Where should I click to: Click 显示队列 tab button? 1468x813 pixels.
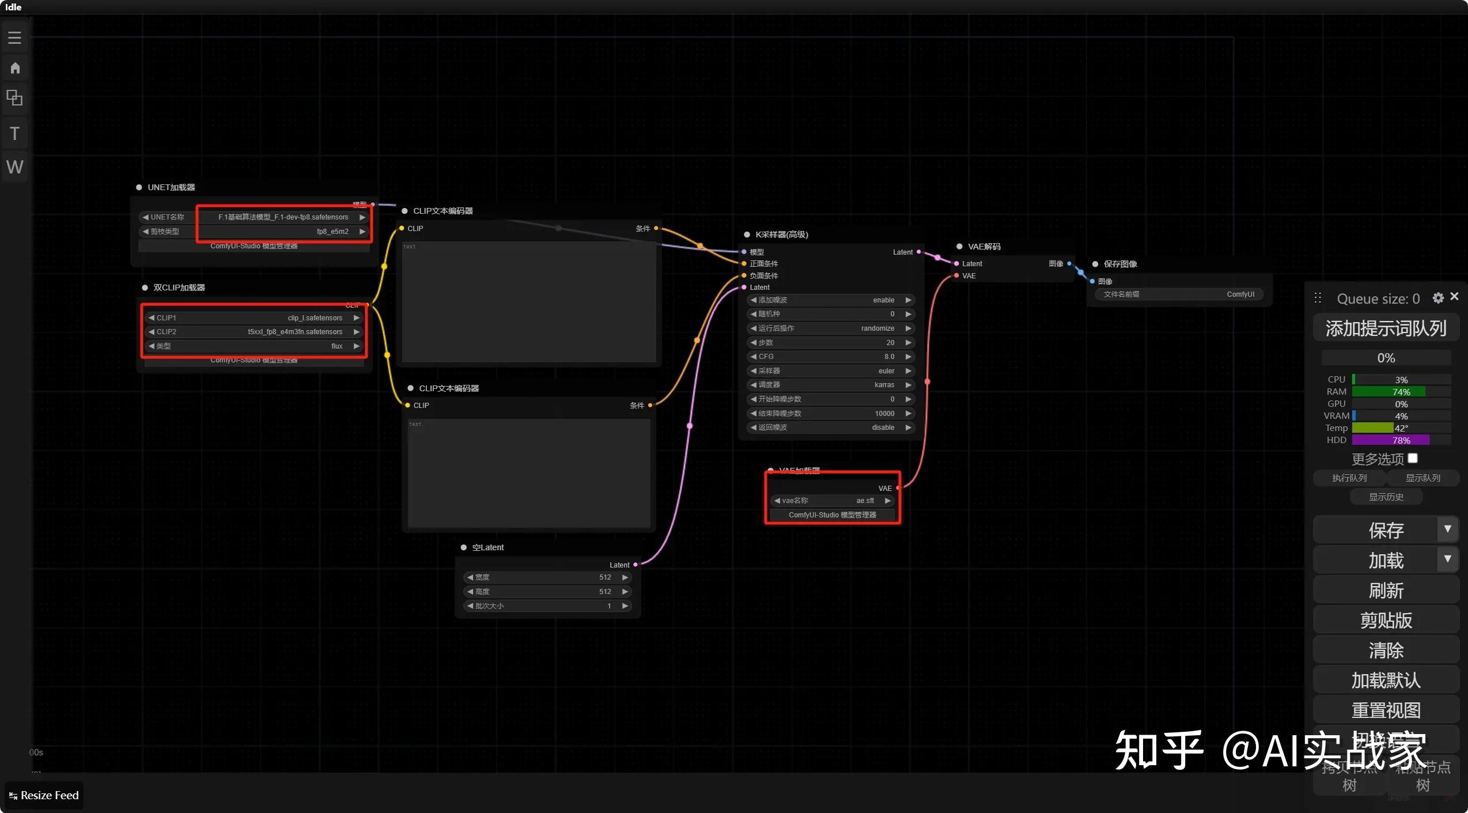[x=1422, y=478]
